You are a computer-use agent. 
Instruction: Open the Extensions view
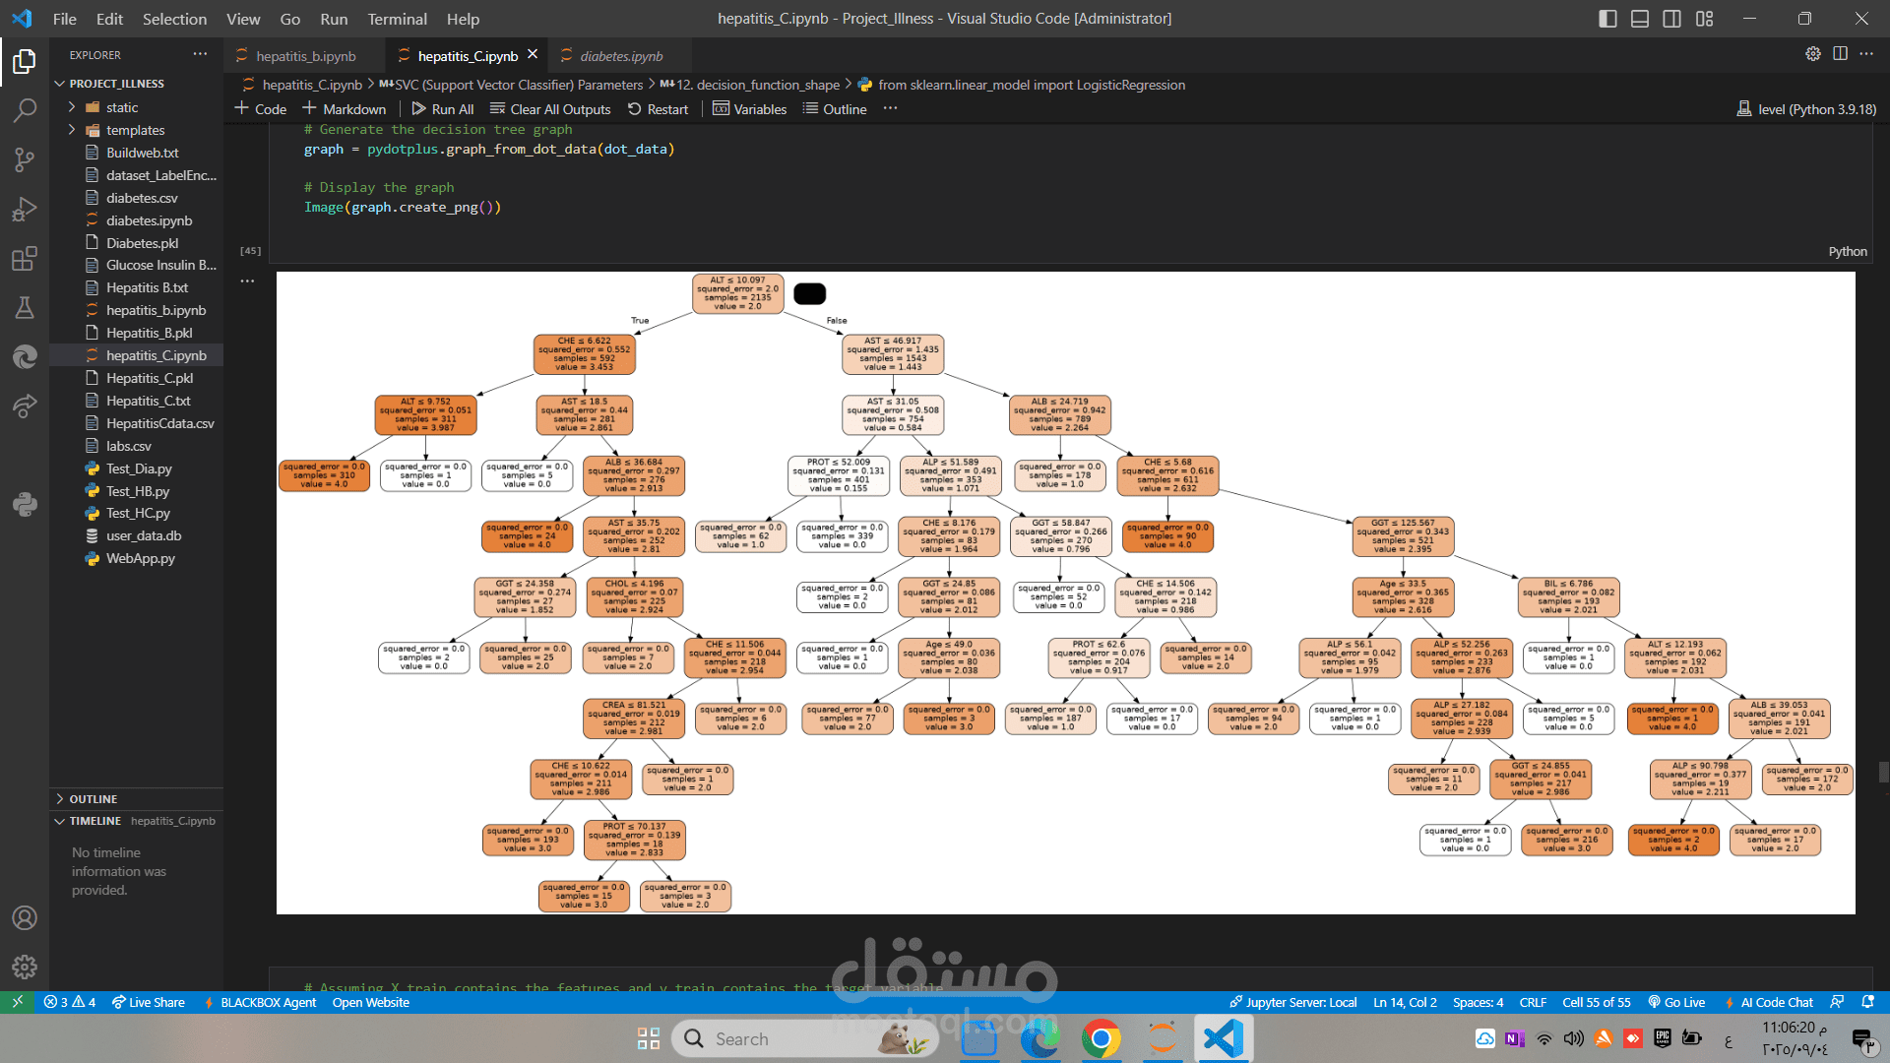coord(25,259)
